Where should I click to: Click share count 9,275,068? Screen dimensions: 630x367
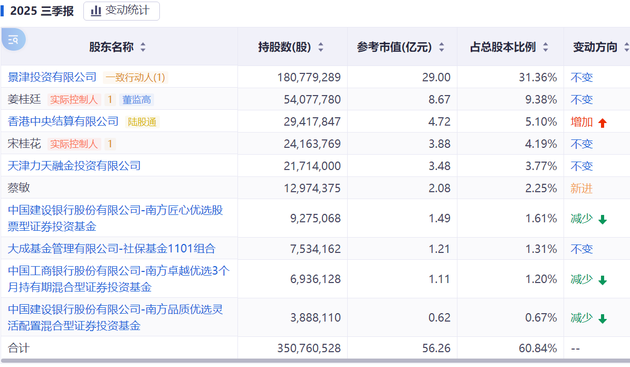(x=316, y=218)
